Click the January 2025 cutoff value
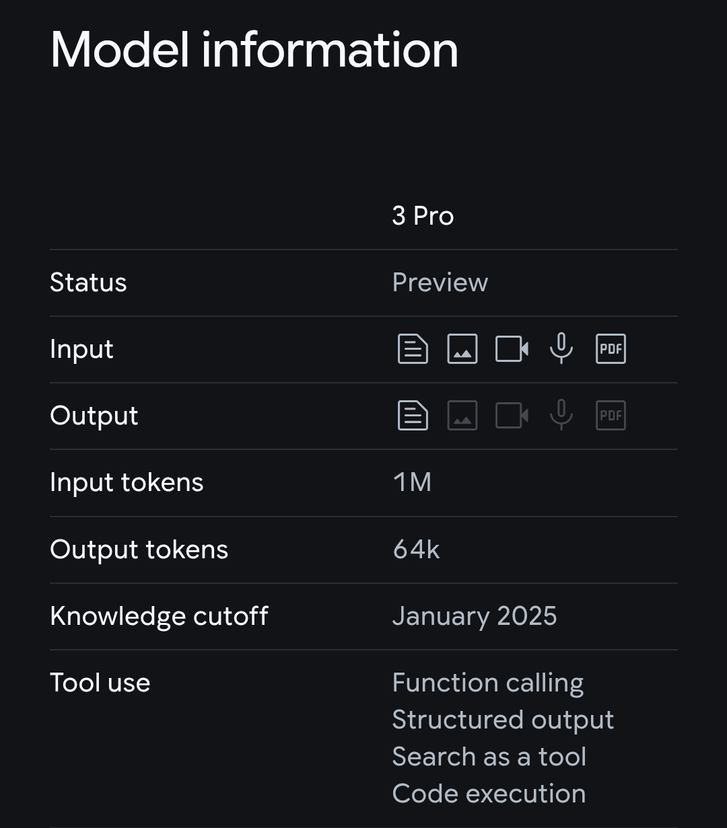The width and height of the screenshot is (727, 828). (x=475, y=616)
